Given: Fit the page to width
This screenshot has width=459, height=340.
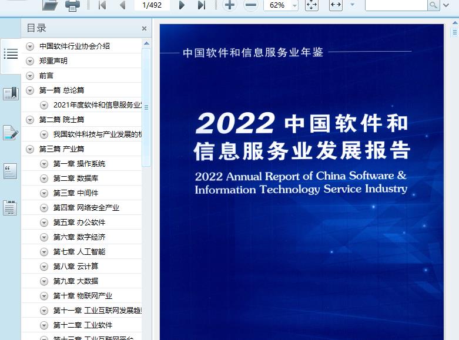Looking at the screenshot, I should 336,5.
